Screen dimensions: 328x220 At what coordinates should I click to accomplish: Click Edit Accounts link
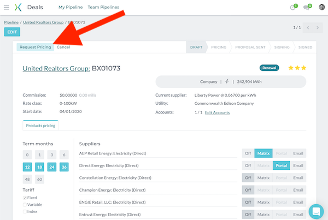click(x=217, y=112)
